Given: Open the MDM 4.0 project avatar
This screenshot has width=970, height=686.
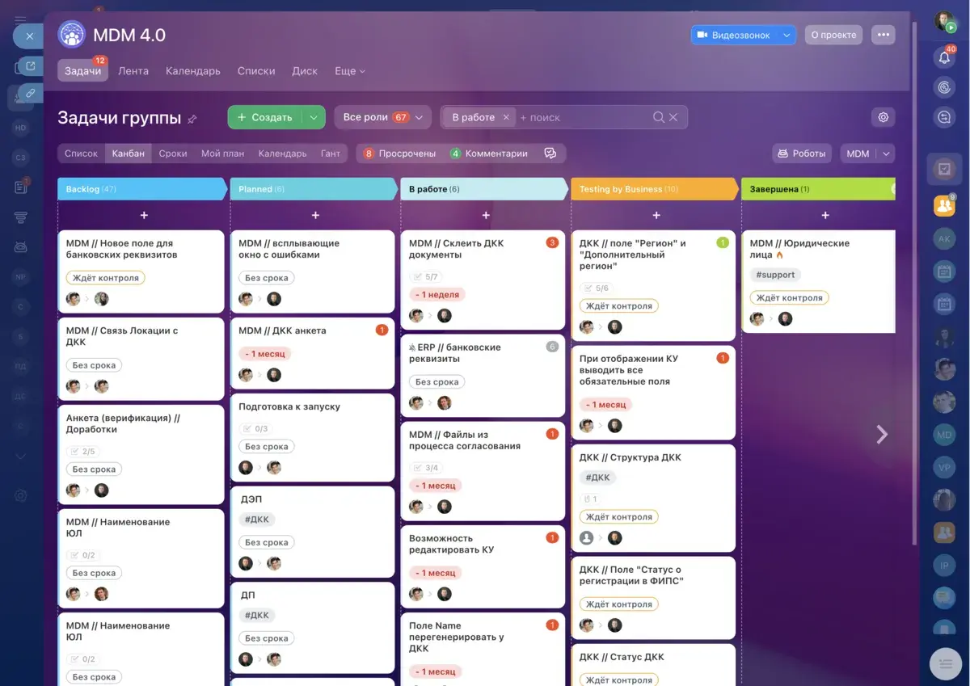Looking at the screenshot, I should pos(72,36).
